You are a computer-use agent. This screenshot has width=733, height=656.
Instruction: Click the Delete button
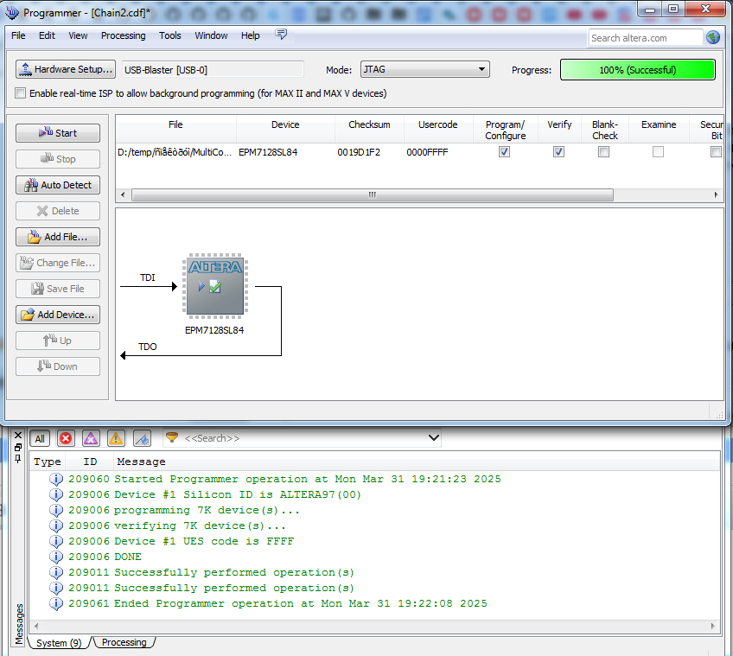(x=58, y=211)
